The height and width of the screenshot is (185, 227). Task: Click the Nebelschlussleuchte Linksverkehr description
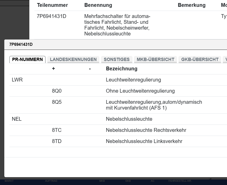pyautogui.click(x=144, y=141)
